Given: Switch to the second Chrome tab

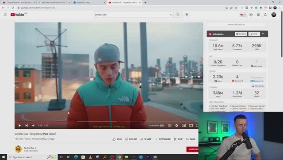Looking at the screenshot, I should coord(54,3).
